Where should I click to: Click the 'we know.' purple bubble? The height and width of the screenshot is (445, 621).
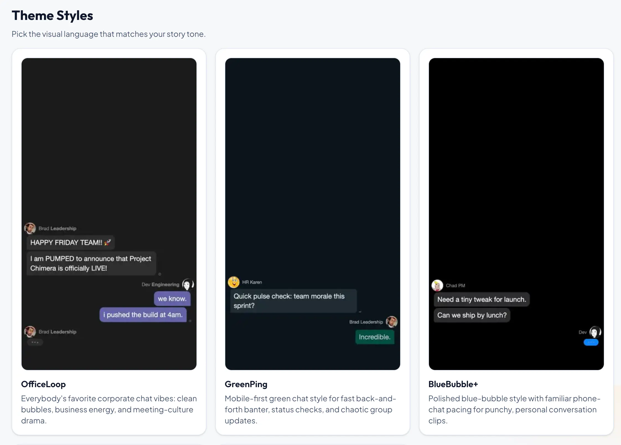point(172,299)
